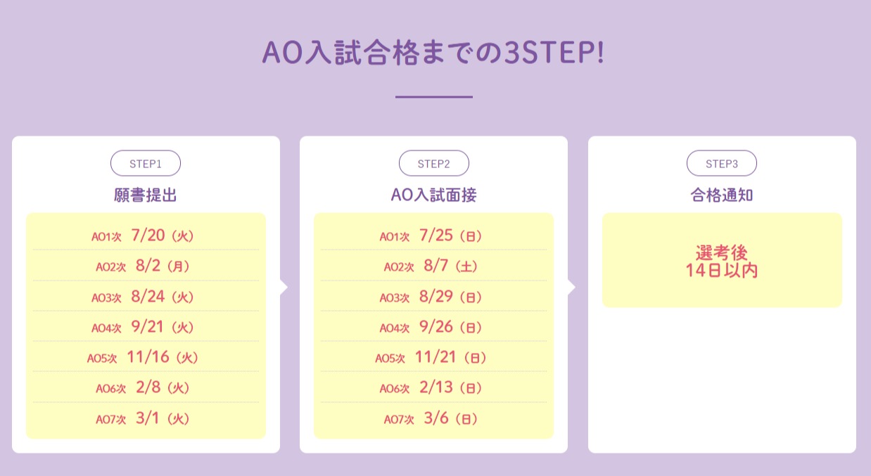Click the AO1次 7/25 interview row
871x476 pixels.
434,236
